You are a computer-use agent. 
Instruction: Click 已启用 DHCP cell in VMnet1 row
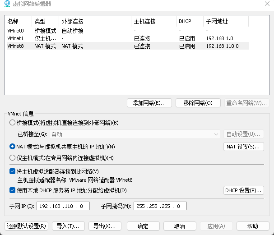click(187, 38)
